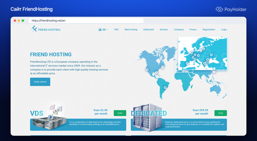The height and width of the screenshot is (141, 257).
Task: Open the VDS menu item
Action: 116,30
